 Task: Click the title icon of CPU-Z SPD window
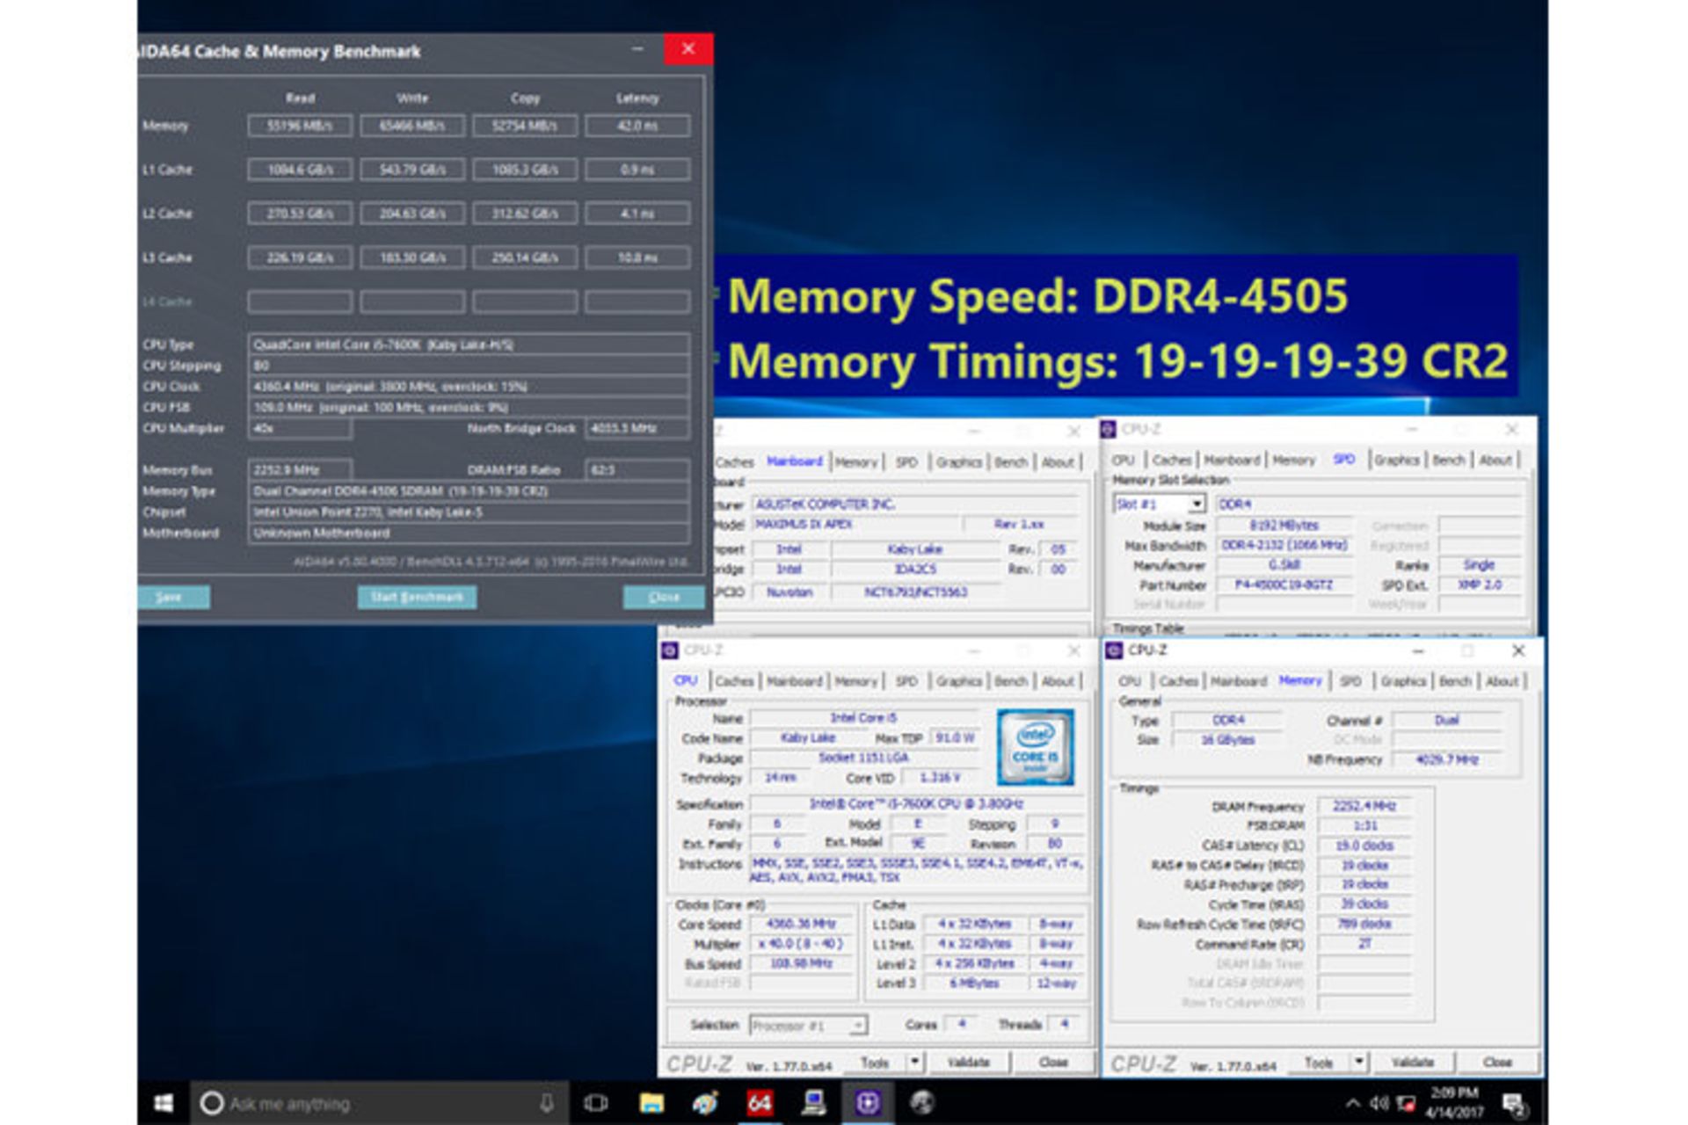click(x=1109, y=429)
